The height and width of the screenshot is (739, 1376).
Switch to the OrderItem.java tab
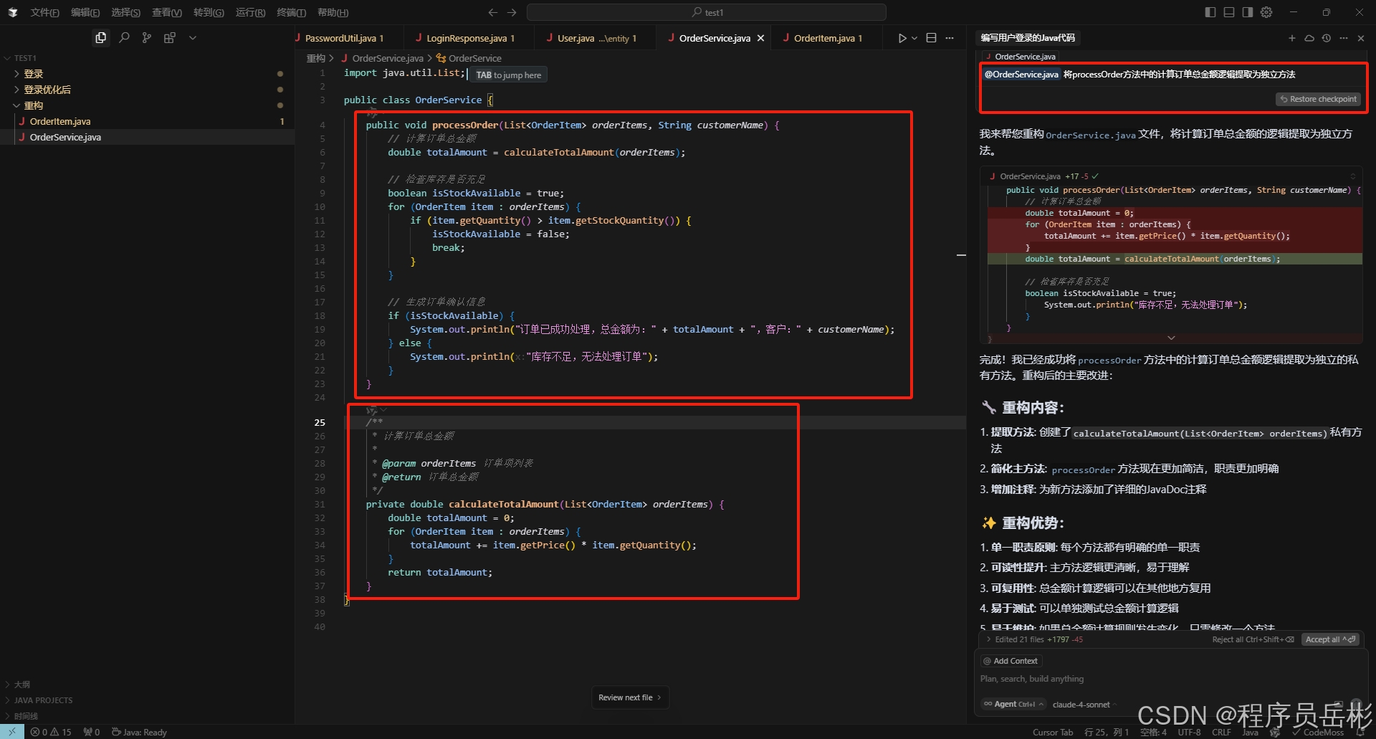tap(826, 37)
